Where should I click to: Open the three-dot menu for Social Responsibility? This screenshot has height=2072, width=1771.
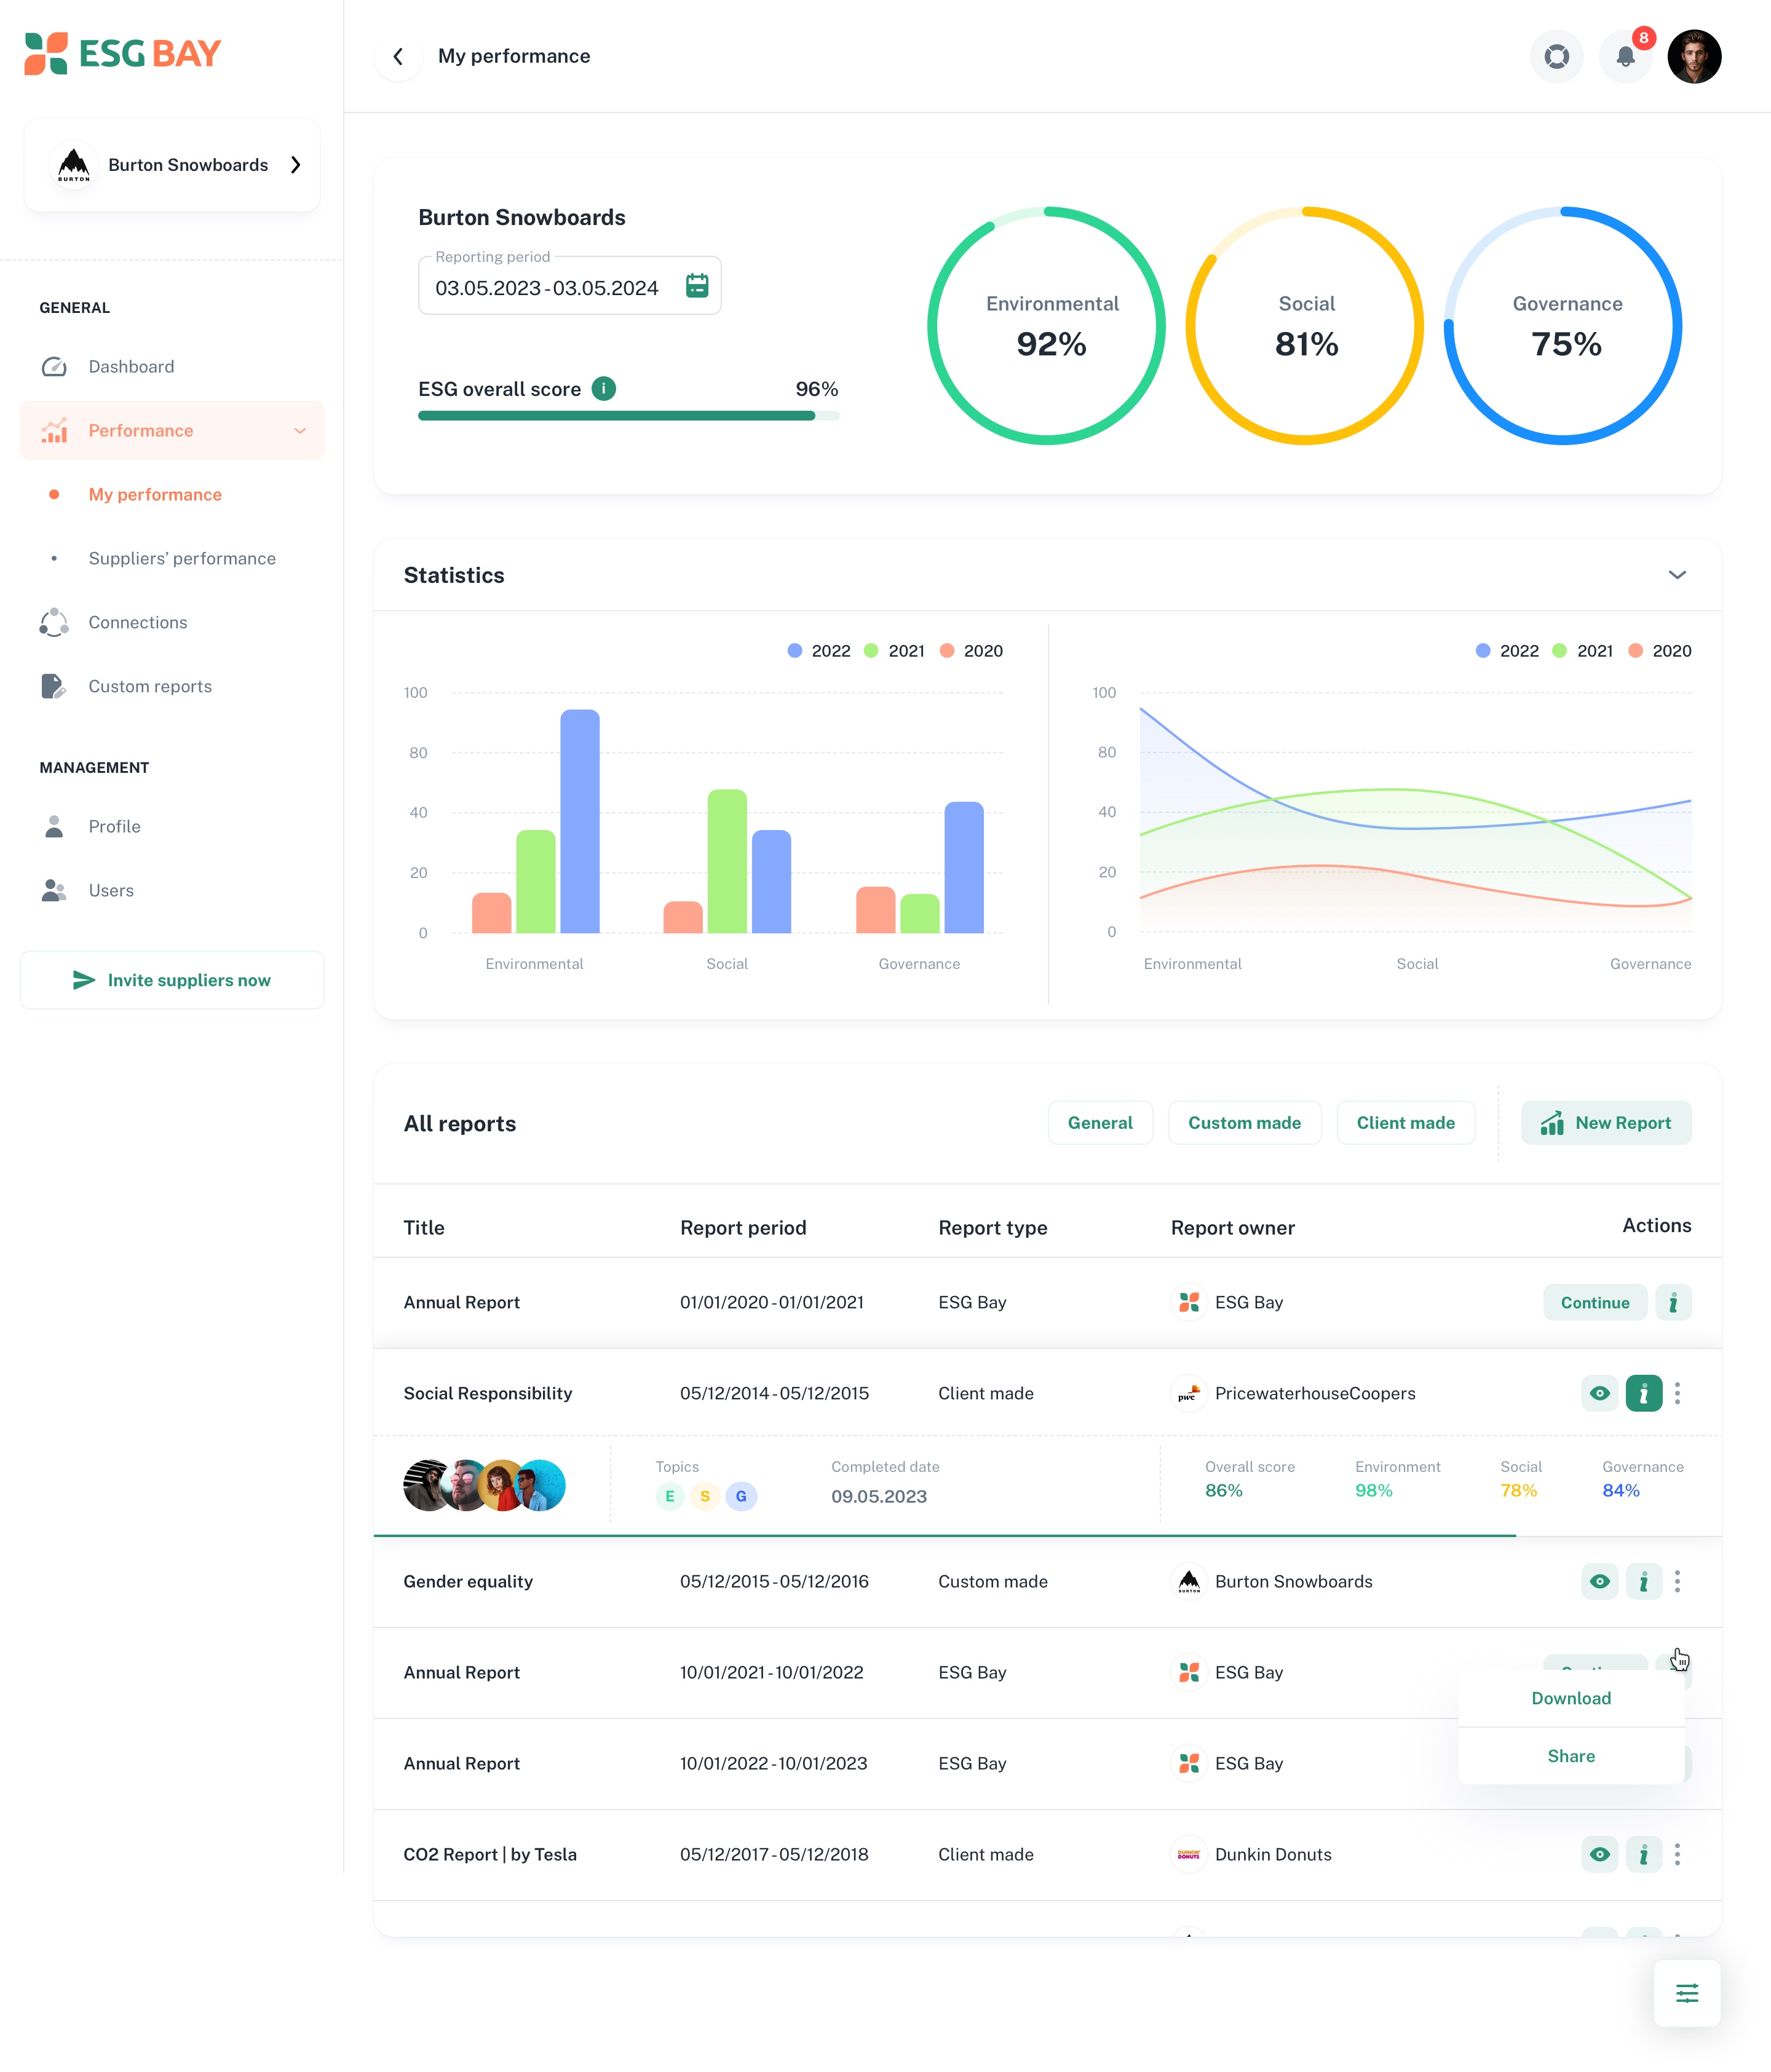[x=1678, y=1393]
